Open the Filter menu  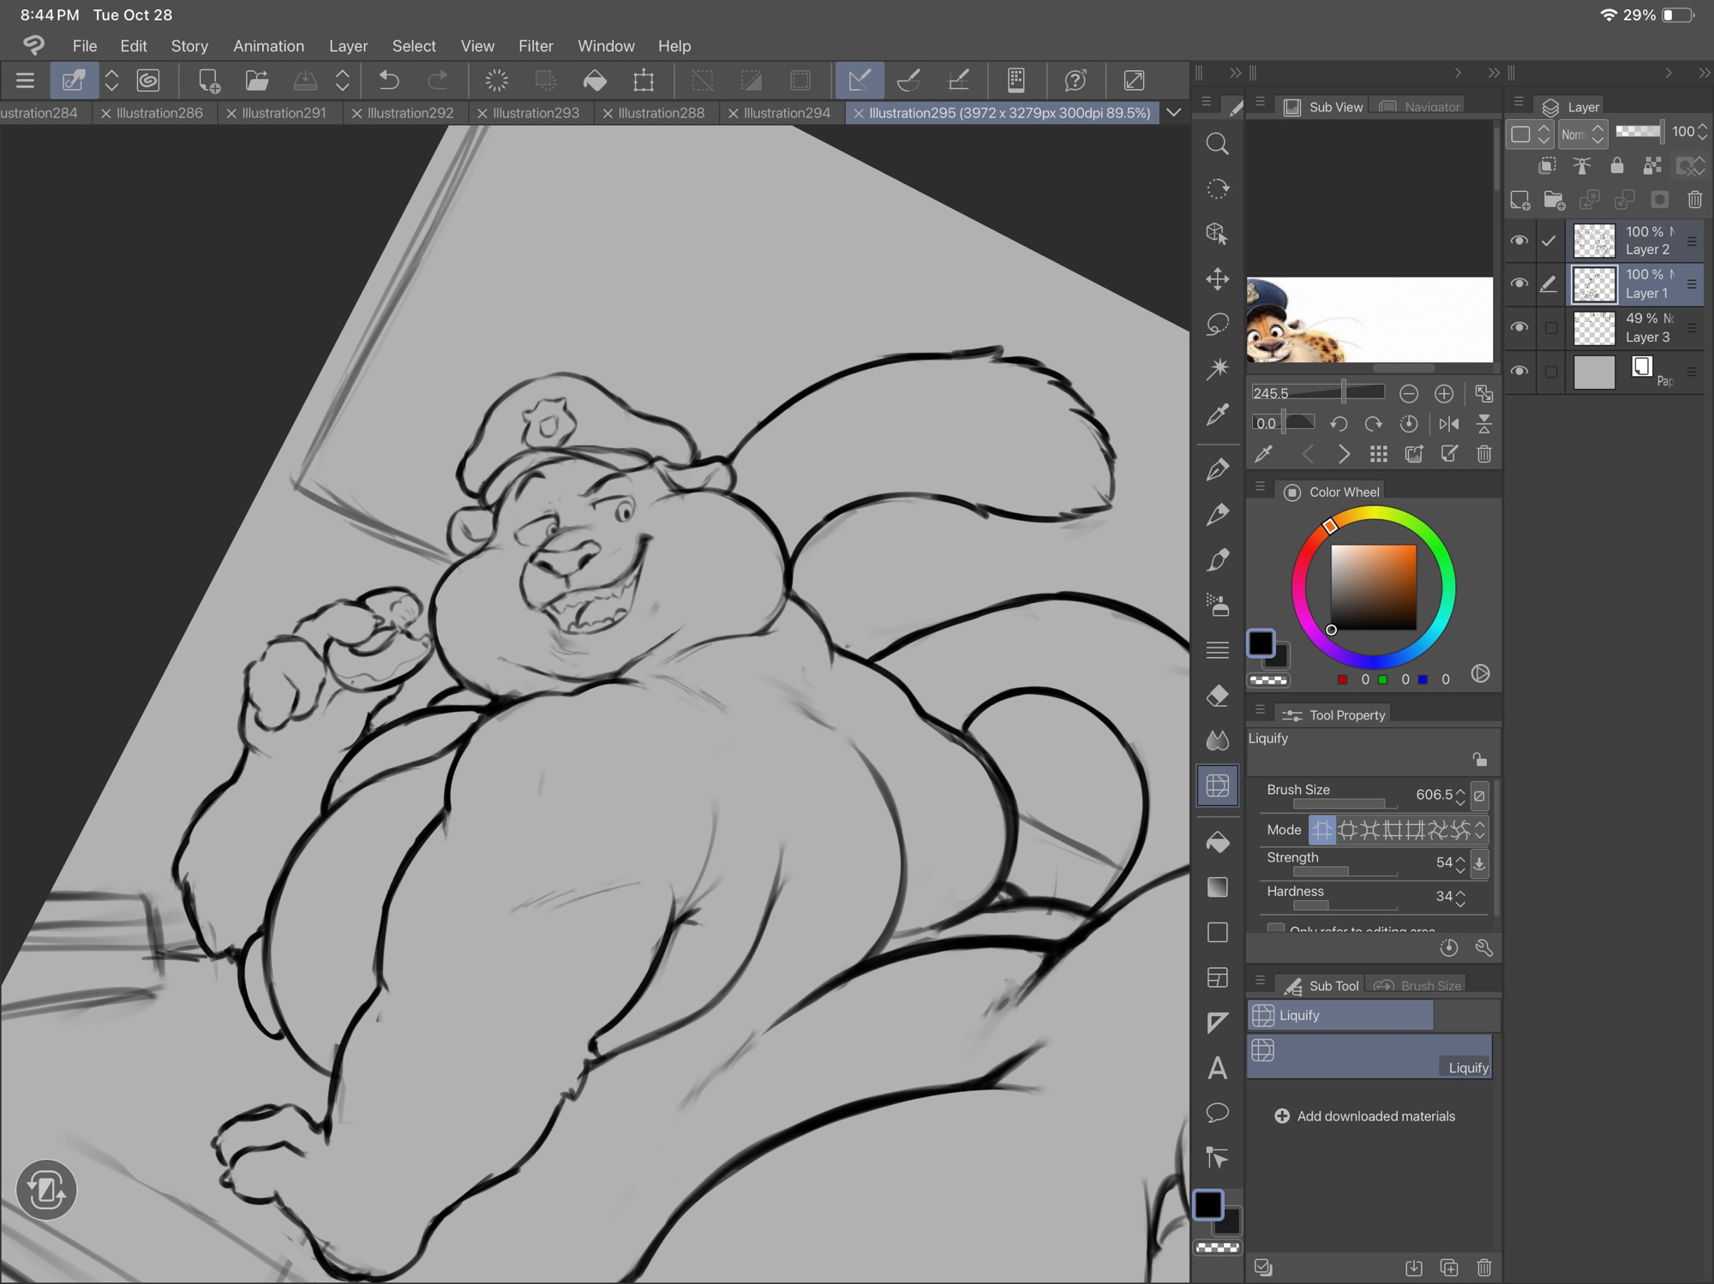pyautogui.click(x=535, y=45)
